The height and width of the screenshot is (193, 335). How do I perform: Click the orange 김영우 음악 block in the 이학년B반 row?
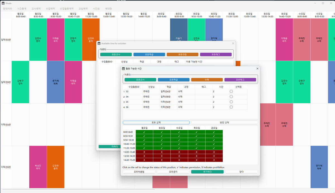click(x=55, y=167)
